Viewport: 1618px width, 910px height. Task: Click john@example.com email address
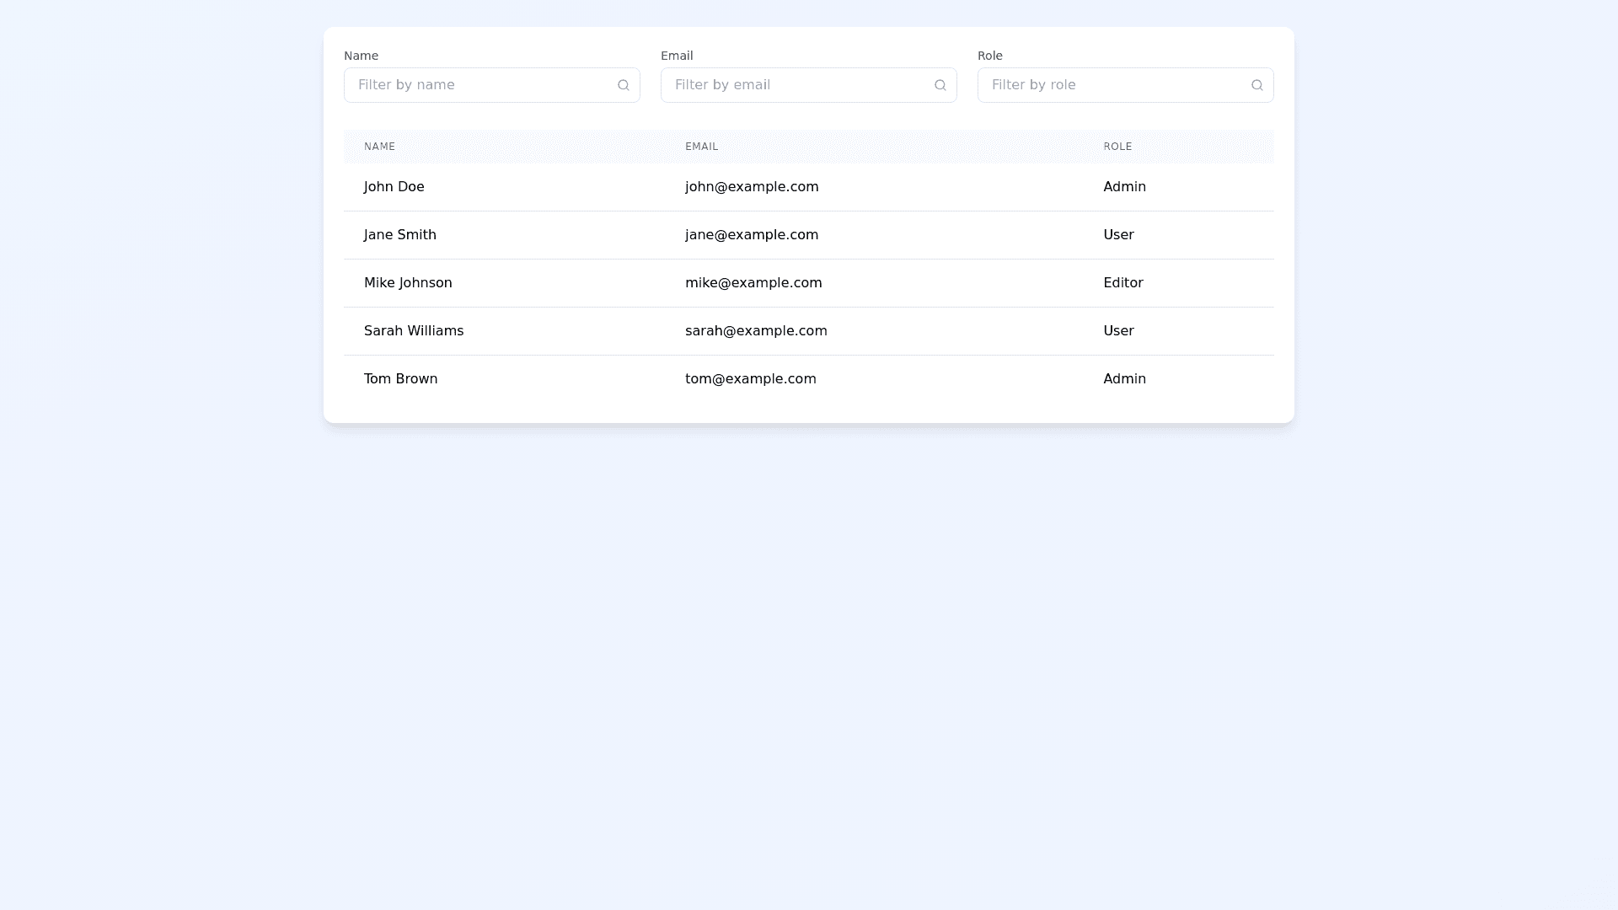(752, 187)
